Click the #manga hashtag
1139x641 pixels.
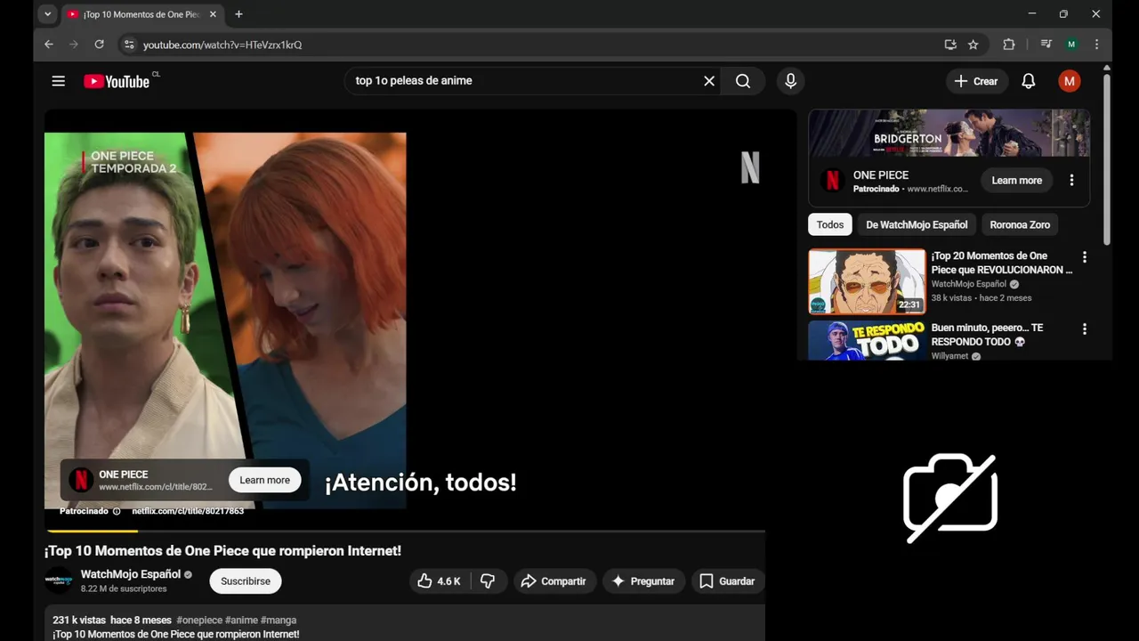pyautogui.click(x=279, y=620)
